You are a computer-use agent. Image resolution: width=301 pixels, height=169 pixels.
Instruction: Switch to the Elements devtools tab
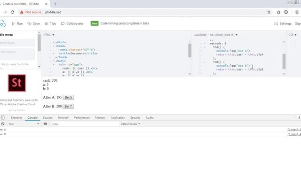coord(17,118)
